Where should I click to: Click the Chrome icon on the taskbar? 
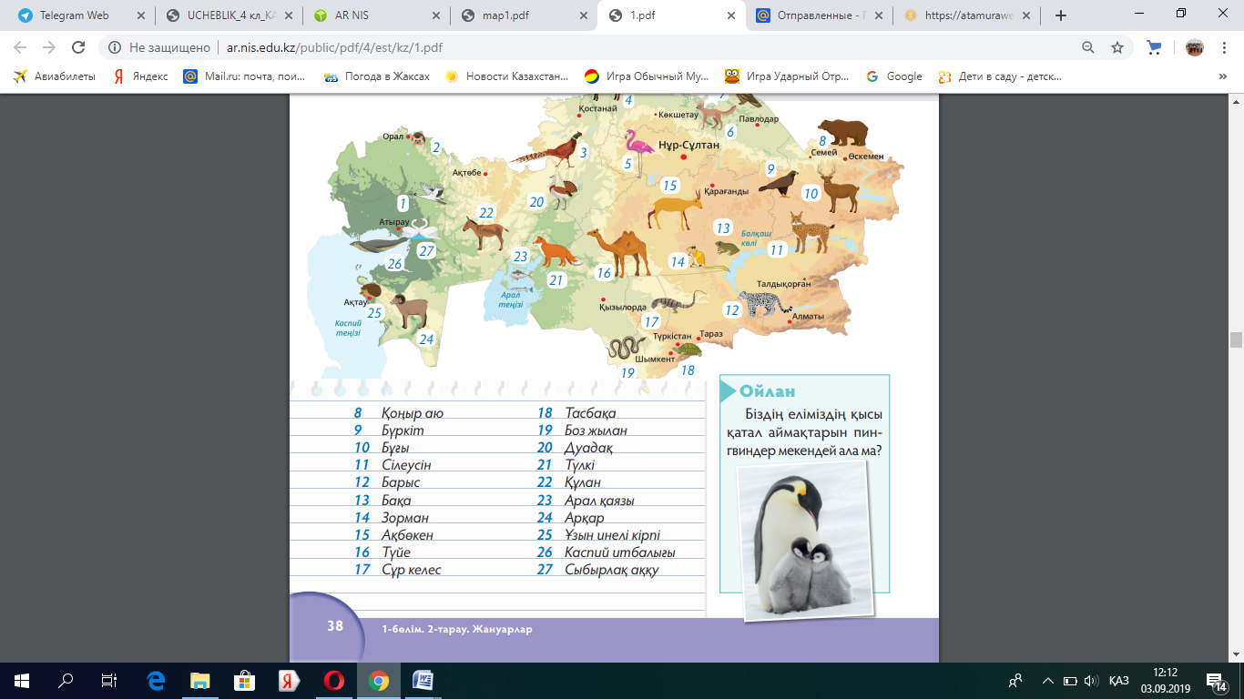click(x=379, y=680)
